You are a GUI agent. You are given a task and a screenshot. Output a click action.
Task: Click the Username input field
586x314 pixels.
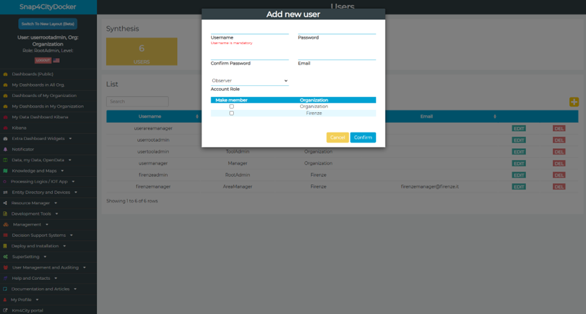click(250, 30)
